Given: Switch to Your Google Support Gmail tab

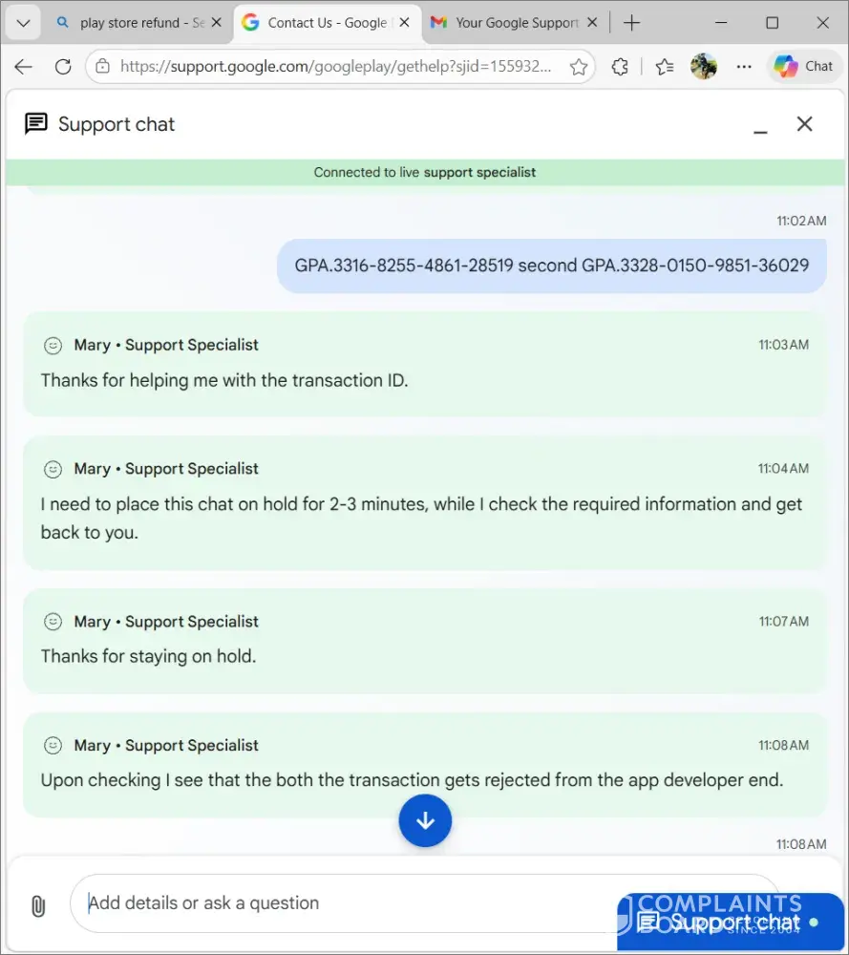Looking at the screenshot, I should pos(516,23).
